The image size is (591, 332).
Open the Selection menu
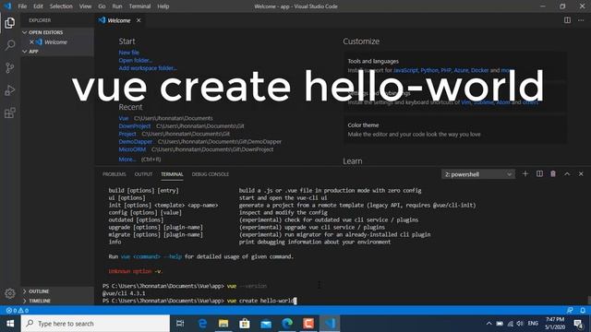click(x=61, y=6)
